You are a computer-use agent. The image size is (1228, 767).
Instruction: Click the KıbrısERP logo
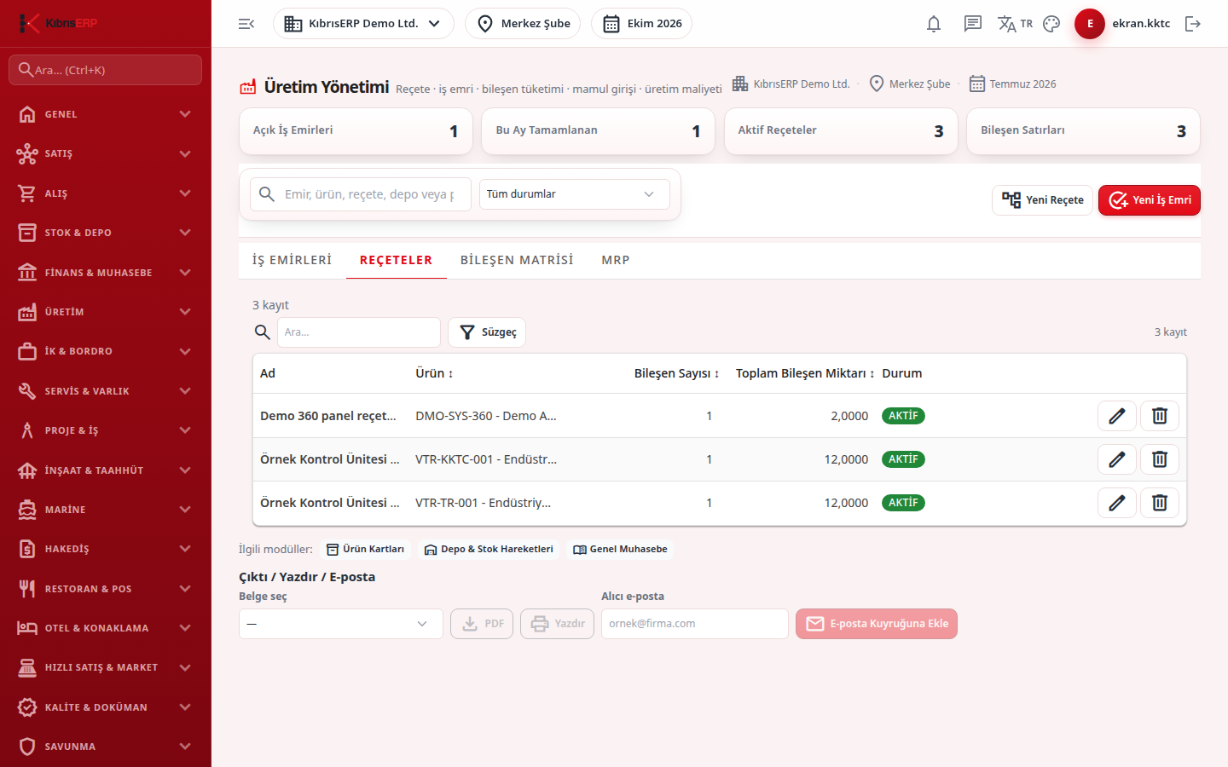pyautogui.click(x=58, y=23)
